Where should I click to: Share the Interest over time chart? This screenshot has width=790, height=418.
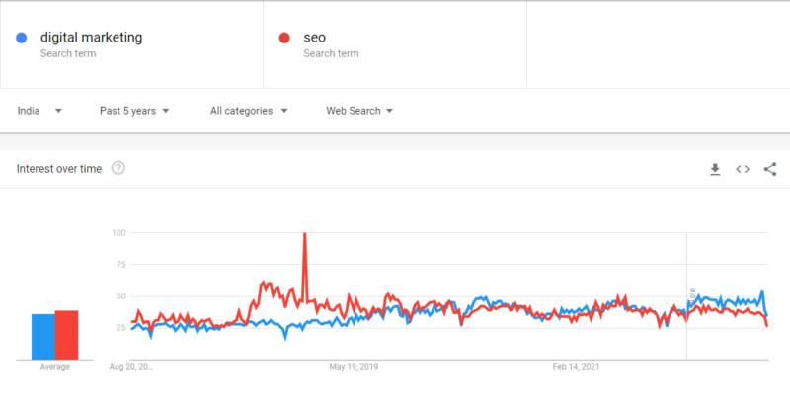click(x=770, y=169)
